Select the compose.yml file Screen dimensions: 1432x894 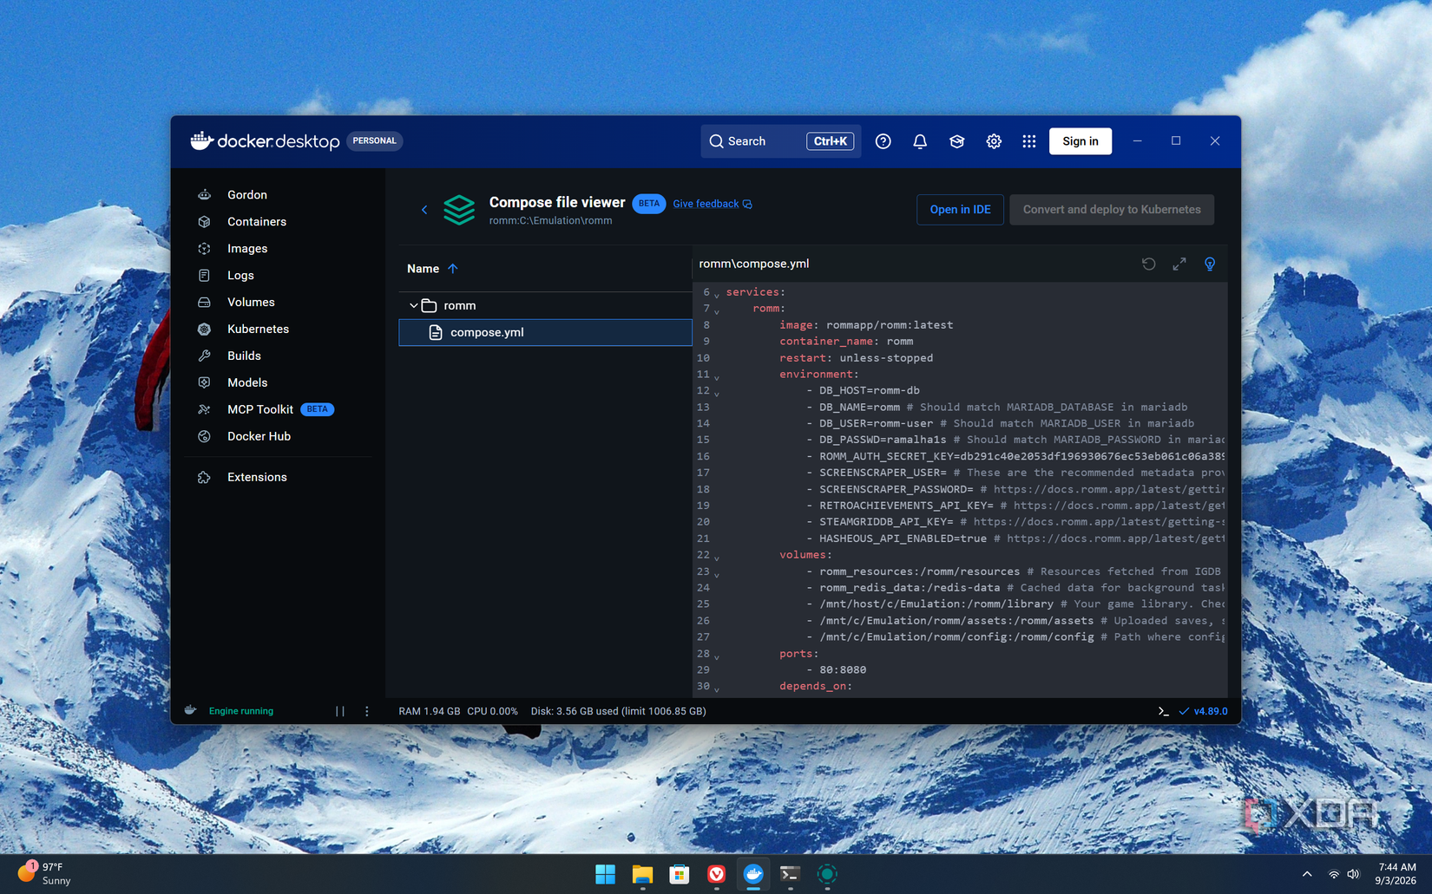(545, 332)
